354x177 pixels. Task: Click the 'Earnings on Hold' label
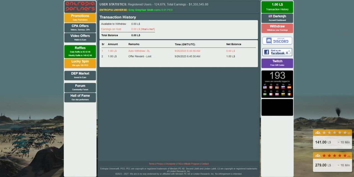point(111,29)
